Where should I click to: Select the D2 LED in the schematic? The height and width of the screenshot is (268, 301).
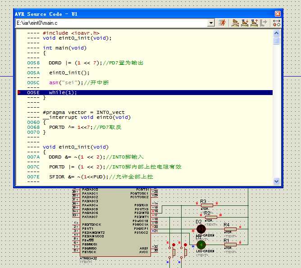point(201,229)
